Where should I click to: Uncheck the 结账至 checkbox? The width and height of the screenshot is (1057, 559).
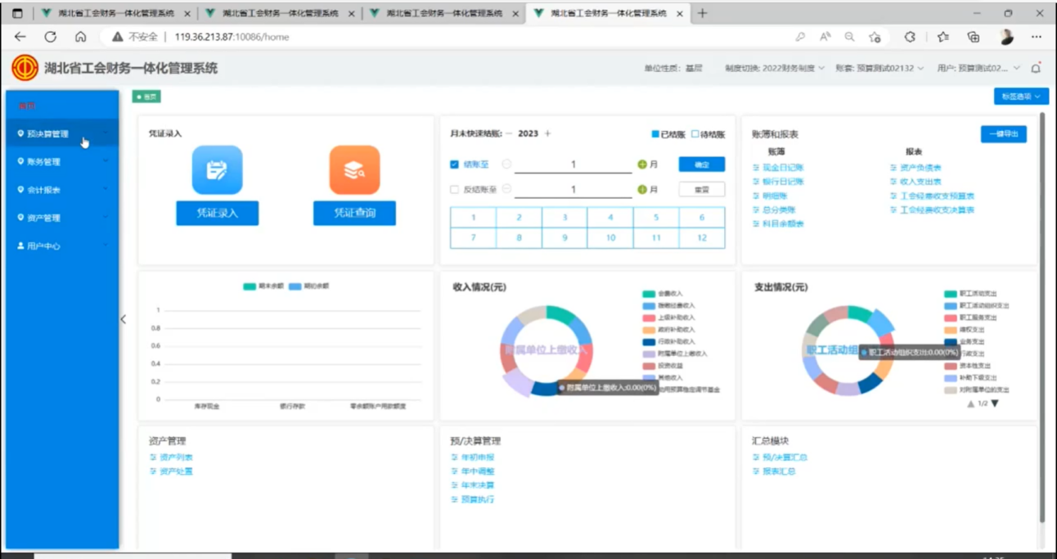tap(455, 165)
